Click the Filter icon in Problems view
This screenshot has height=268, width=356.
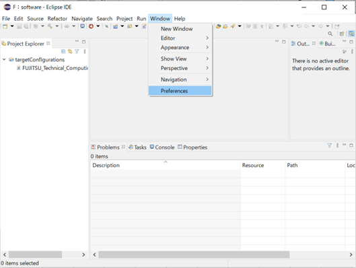click(x=329, y=145)
